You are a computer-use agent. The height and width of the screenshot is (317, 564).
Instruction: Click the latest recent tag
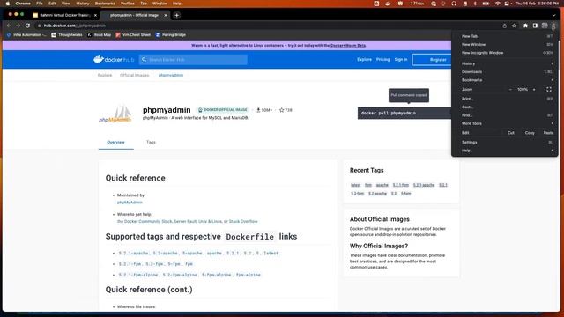point(355,185)
